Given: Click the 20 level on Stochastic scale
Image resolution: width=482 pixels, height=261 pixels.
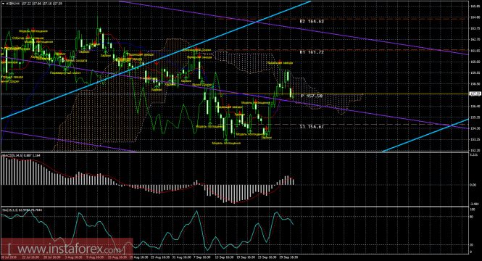Looking at the screenshot, I should click(x=472, y=245).
